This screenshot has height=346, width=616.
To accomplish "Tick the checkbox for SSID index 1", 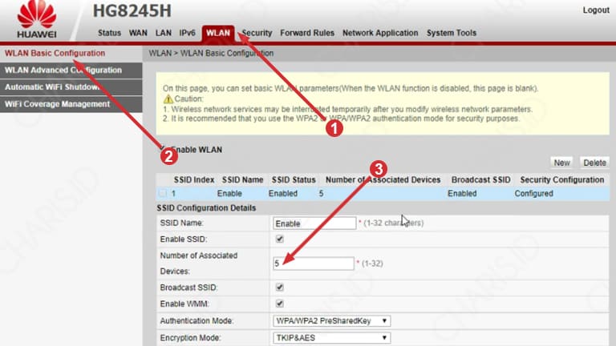I will [x=163, y=193].
